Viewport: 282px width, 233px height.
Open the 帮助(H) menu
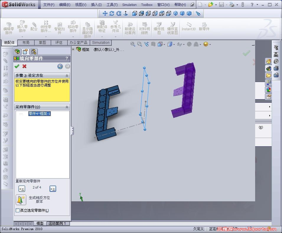[180, 5]
